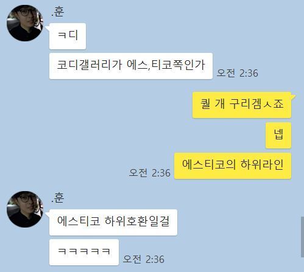Select the white message 에스티코 하위호환일걸
Screen dimensions: 304x272
pos(113,222)
